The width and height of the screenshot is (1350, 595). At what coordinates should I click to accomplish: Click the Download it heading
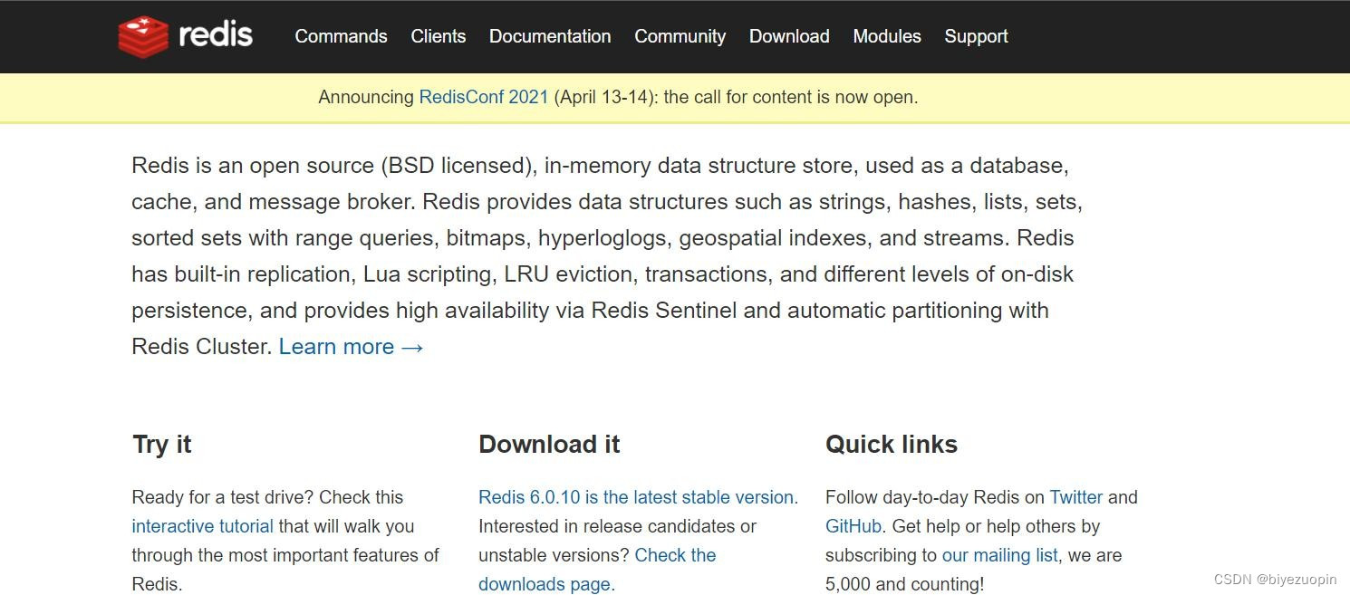pos(549,444)
